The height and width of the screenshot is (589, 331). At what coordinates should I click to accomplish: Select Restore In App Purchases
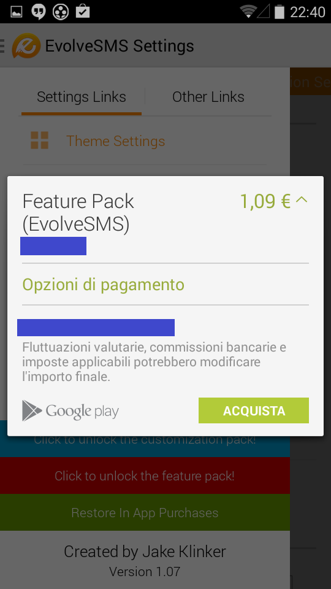(145, 512)
